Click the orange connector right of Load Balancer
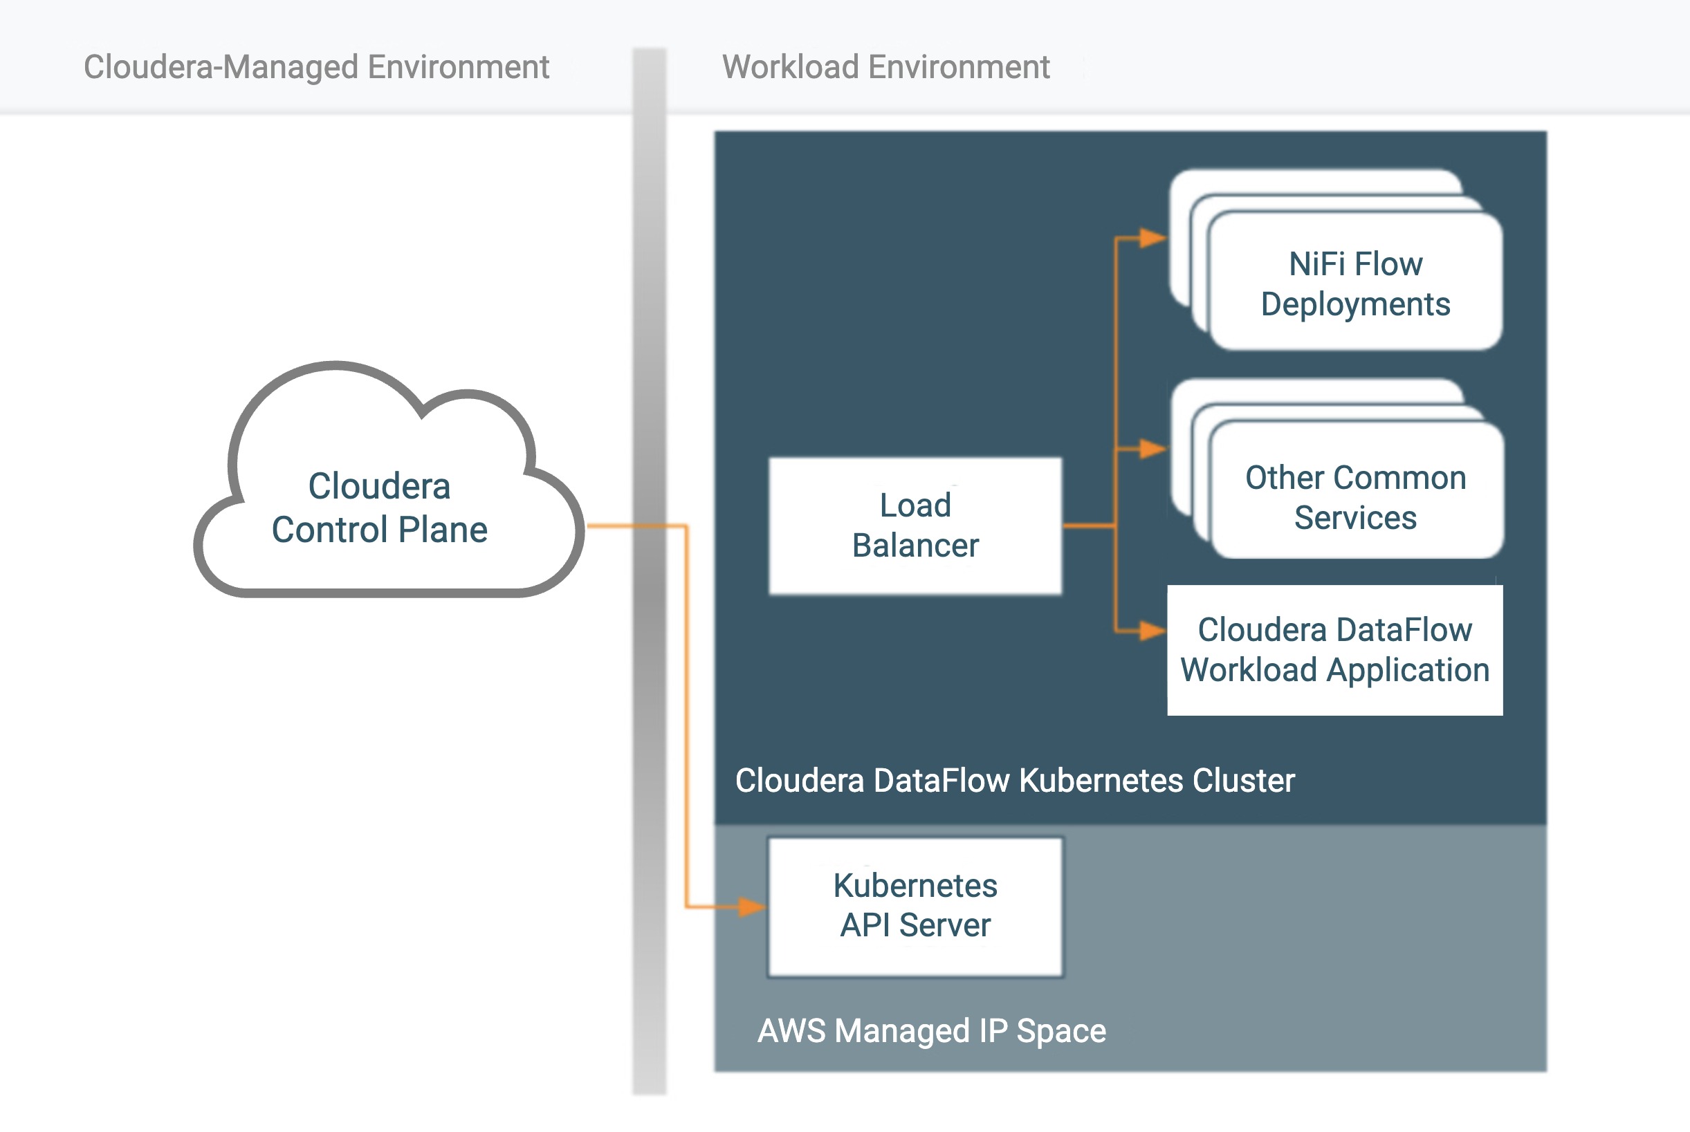1690x1132 pixels. click(1087, 526)
